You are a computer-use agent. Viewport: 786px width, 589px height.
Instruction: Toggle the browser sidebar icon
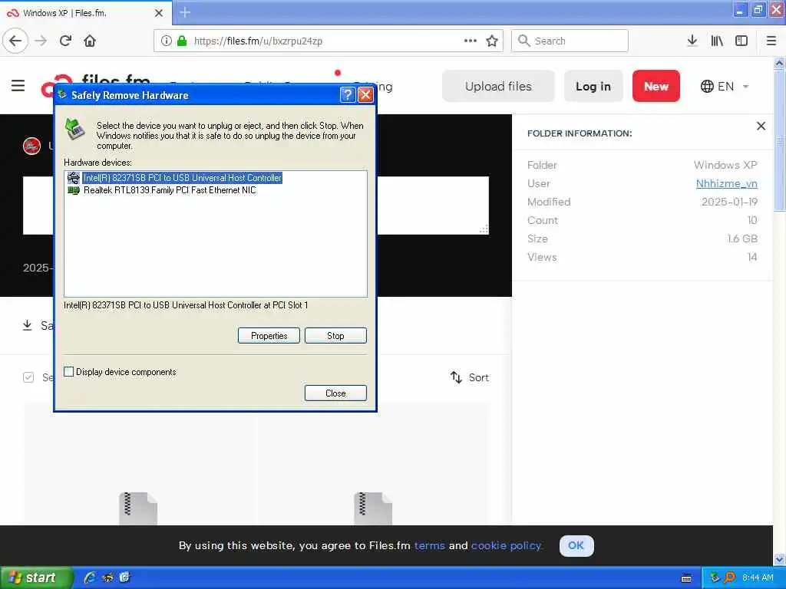click(x=741, y=41)
